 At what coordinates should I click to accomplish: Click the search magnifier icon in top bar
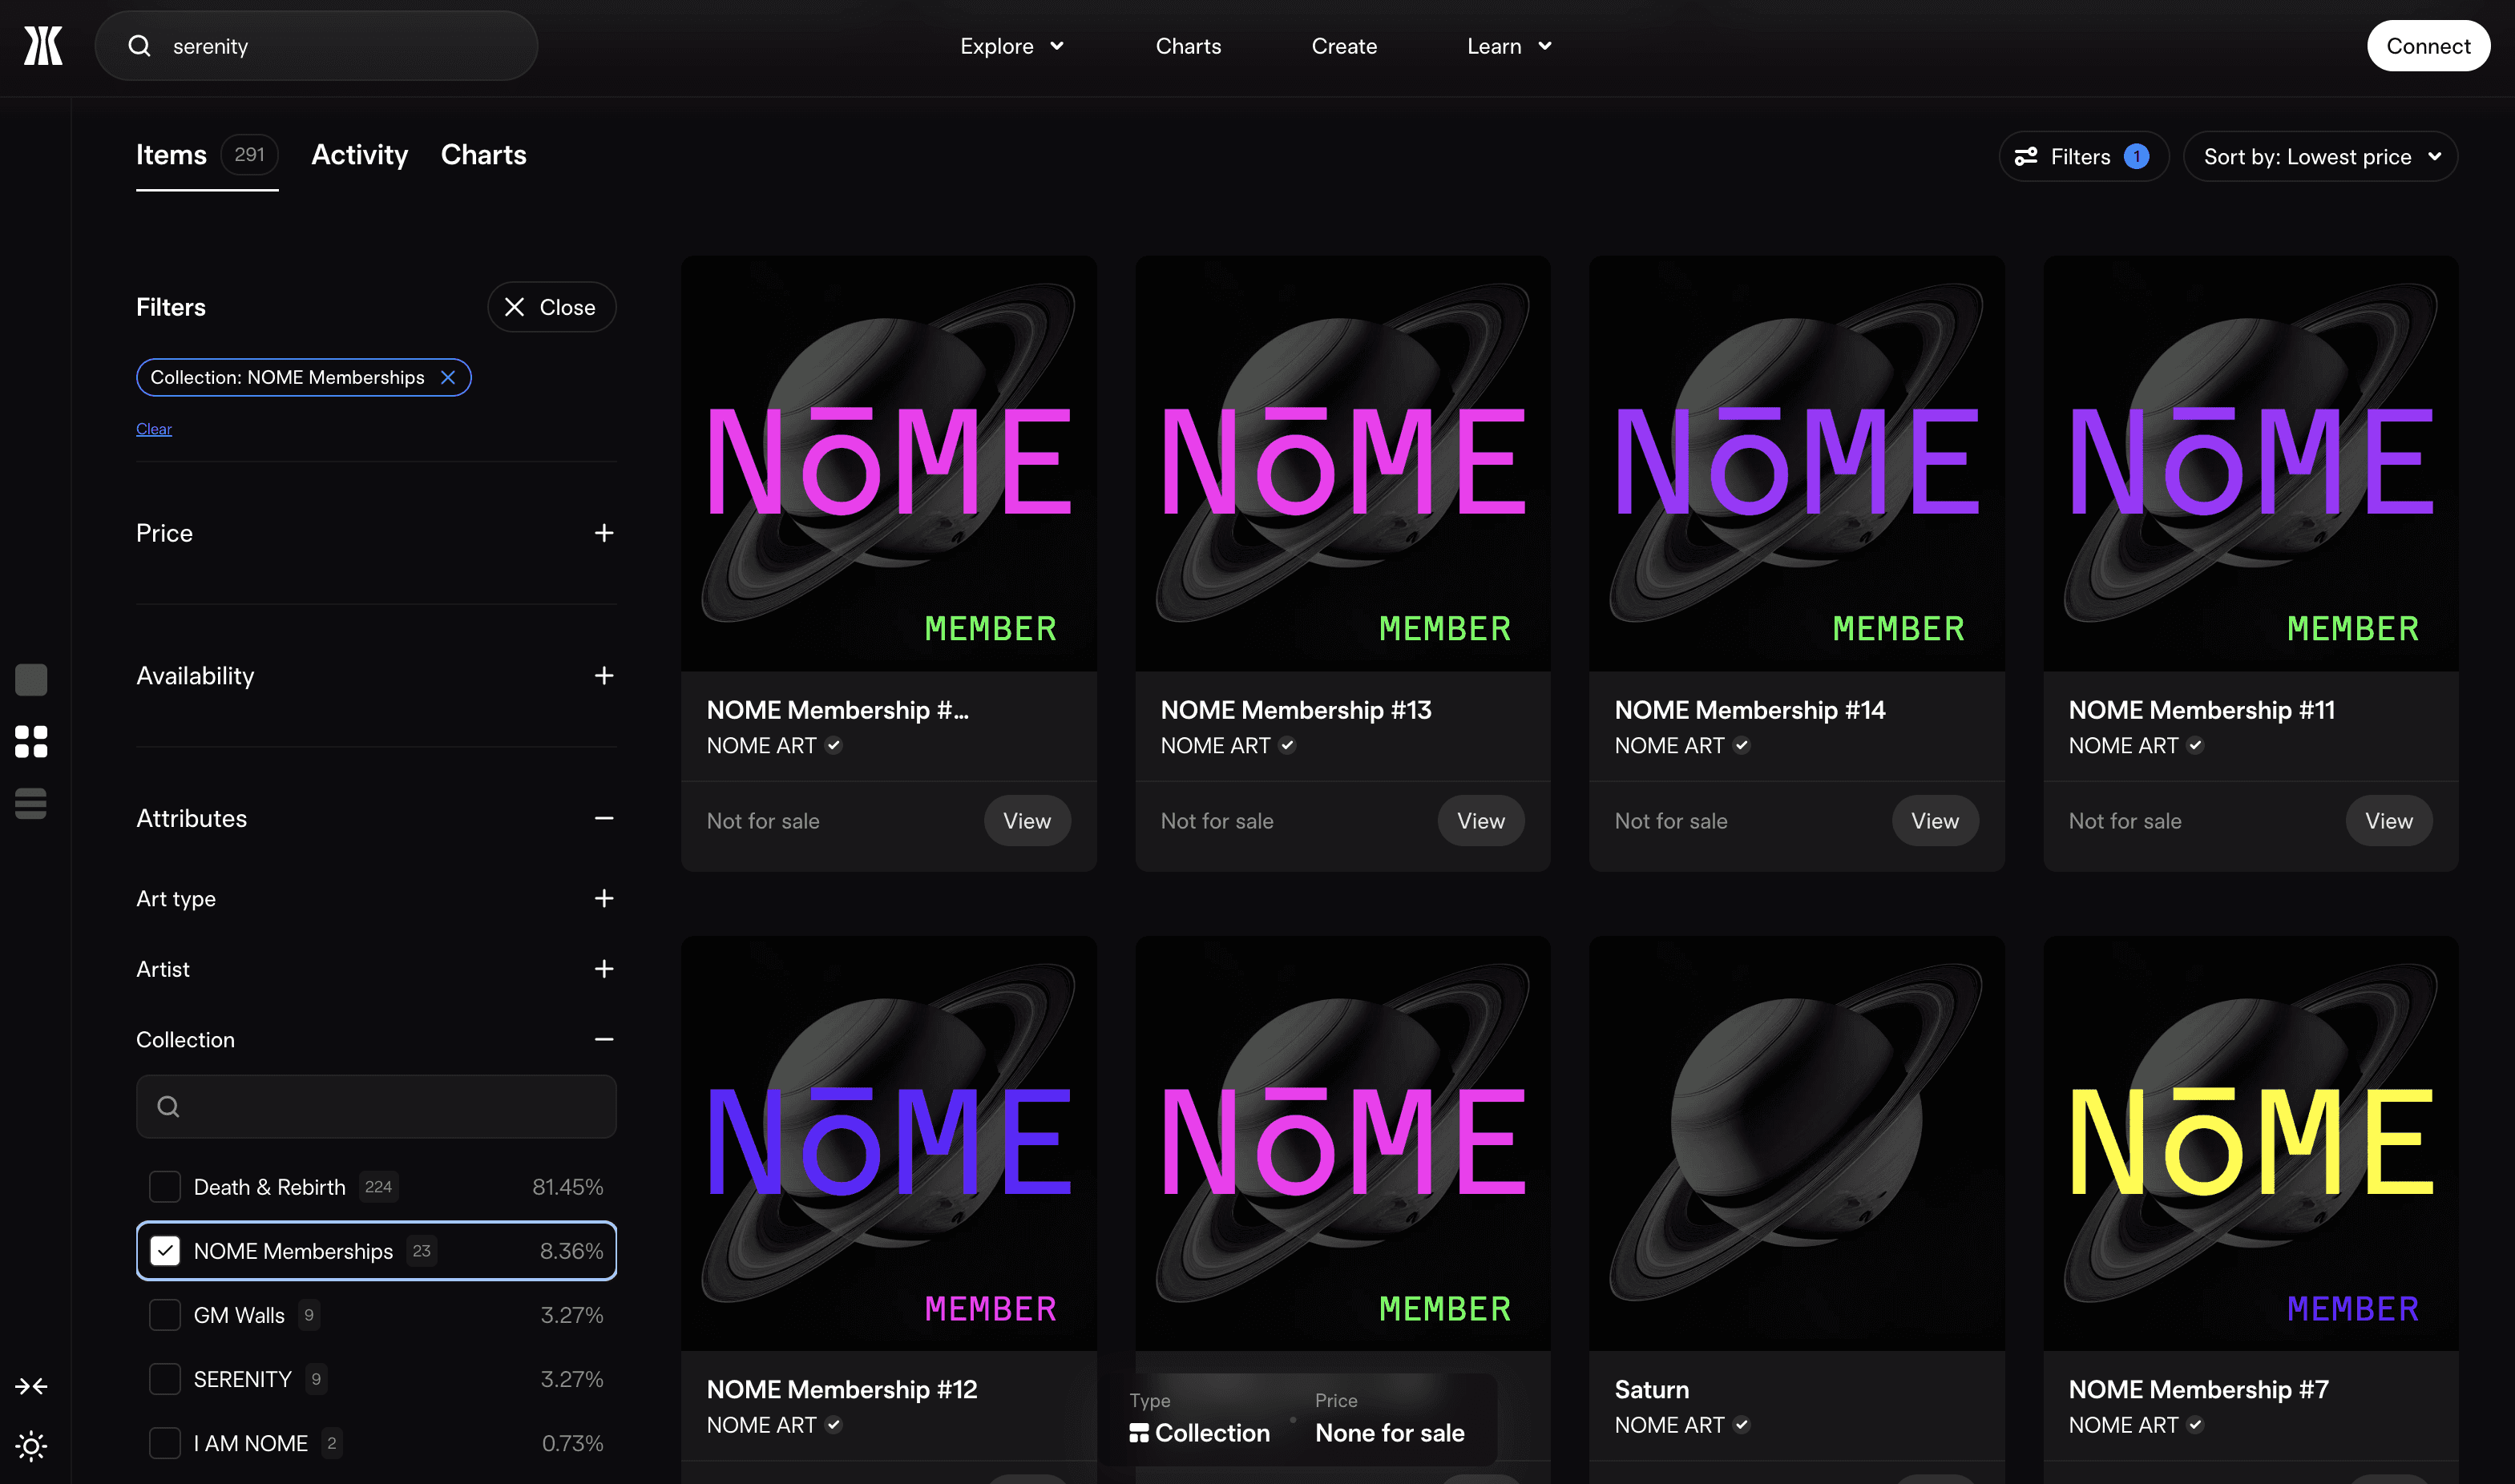click(x=140, y=46)
